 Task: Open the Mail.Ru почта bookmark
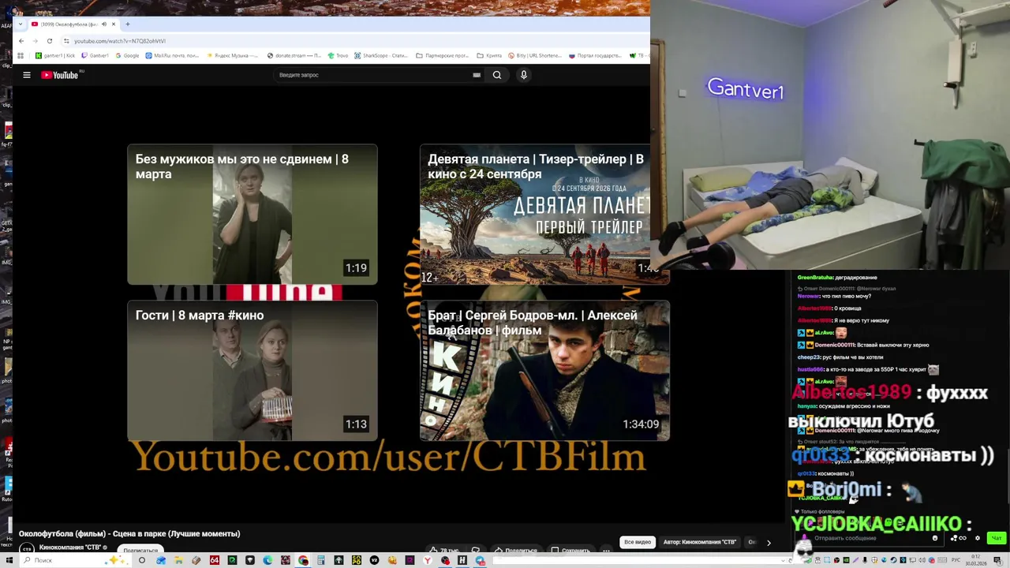[x=172, y=55]
